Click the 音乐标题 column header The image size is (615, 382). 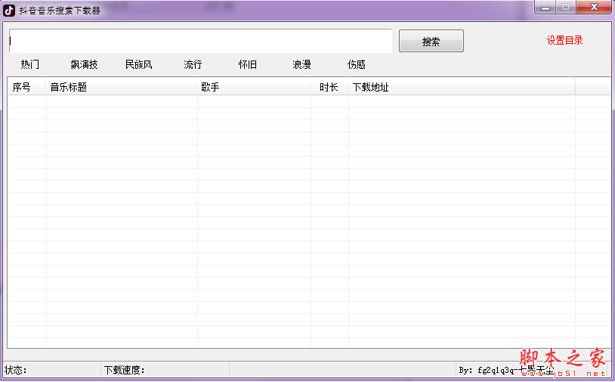coord(121,87)
